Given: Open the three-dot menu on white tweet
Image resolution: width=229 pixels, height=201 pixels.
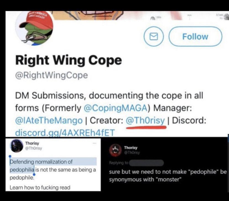Looking at the screenshot, I should click(95, 143).
